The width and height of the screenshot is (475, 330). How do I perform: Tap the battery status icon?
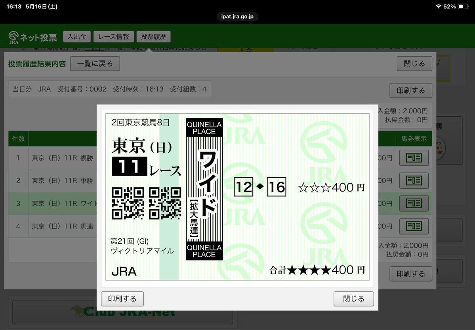(463, 6)
